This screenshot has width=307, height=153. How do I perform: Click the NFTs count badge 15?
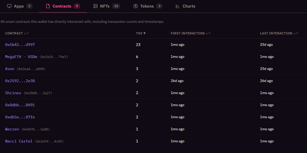pyautogui.click(x=116, y=6)
